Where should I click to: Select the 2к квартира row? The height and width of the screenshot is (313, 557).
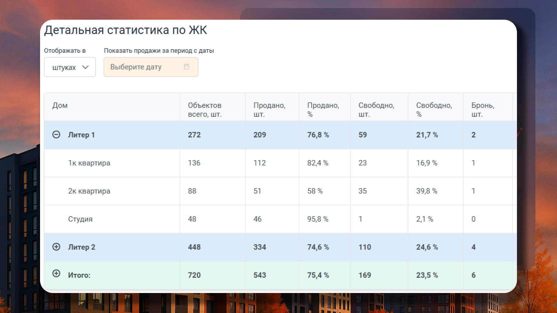tap(89, 191)
